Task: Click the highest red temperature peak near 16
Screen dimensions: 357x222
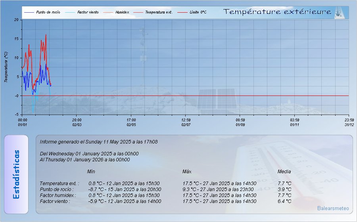Action: [46, 35]
